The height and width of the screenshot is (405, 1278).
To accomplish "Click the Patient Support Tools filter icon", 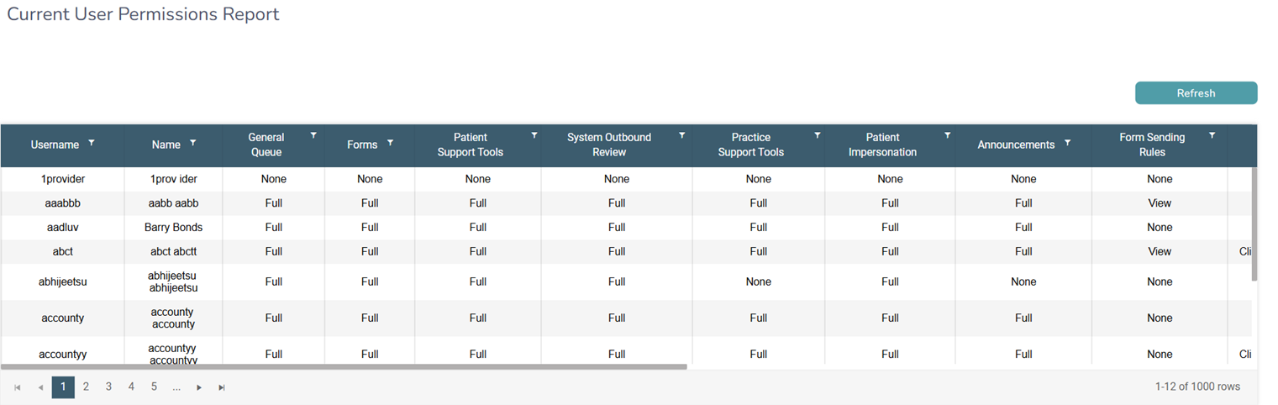I will (534, 135).
